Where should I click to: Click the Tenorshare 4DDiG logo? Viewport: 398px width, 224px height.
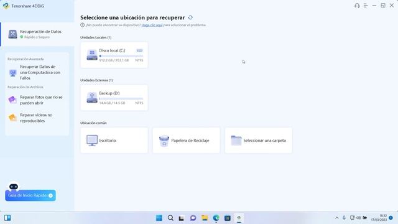[x=6, y=6]
